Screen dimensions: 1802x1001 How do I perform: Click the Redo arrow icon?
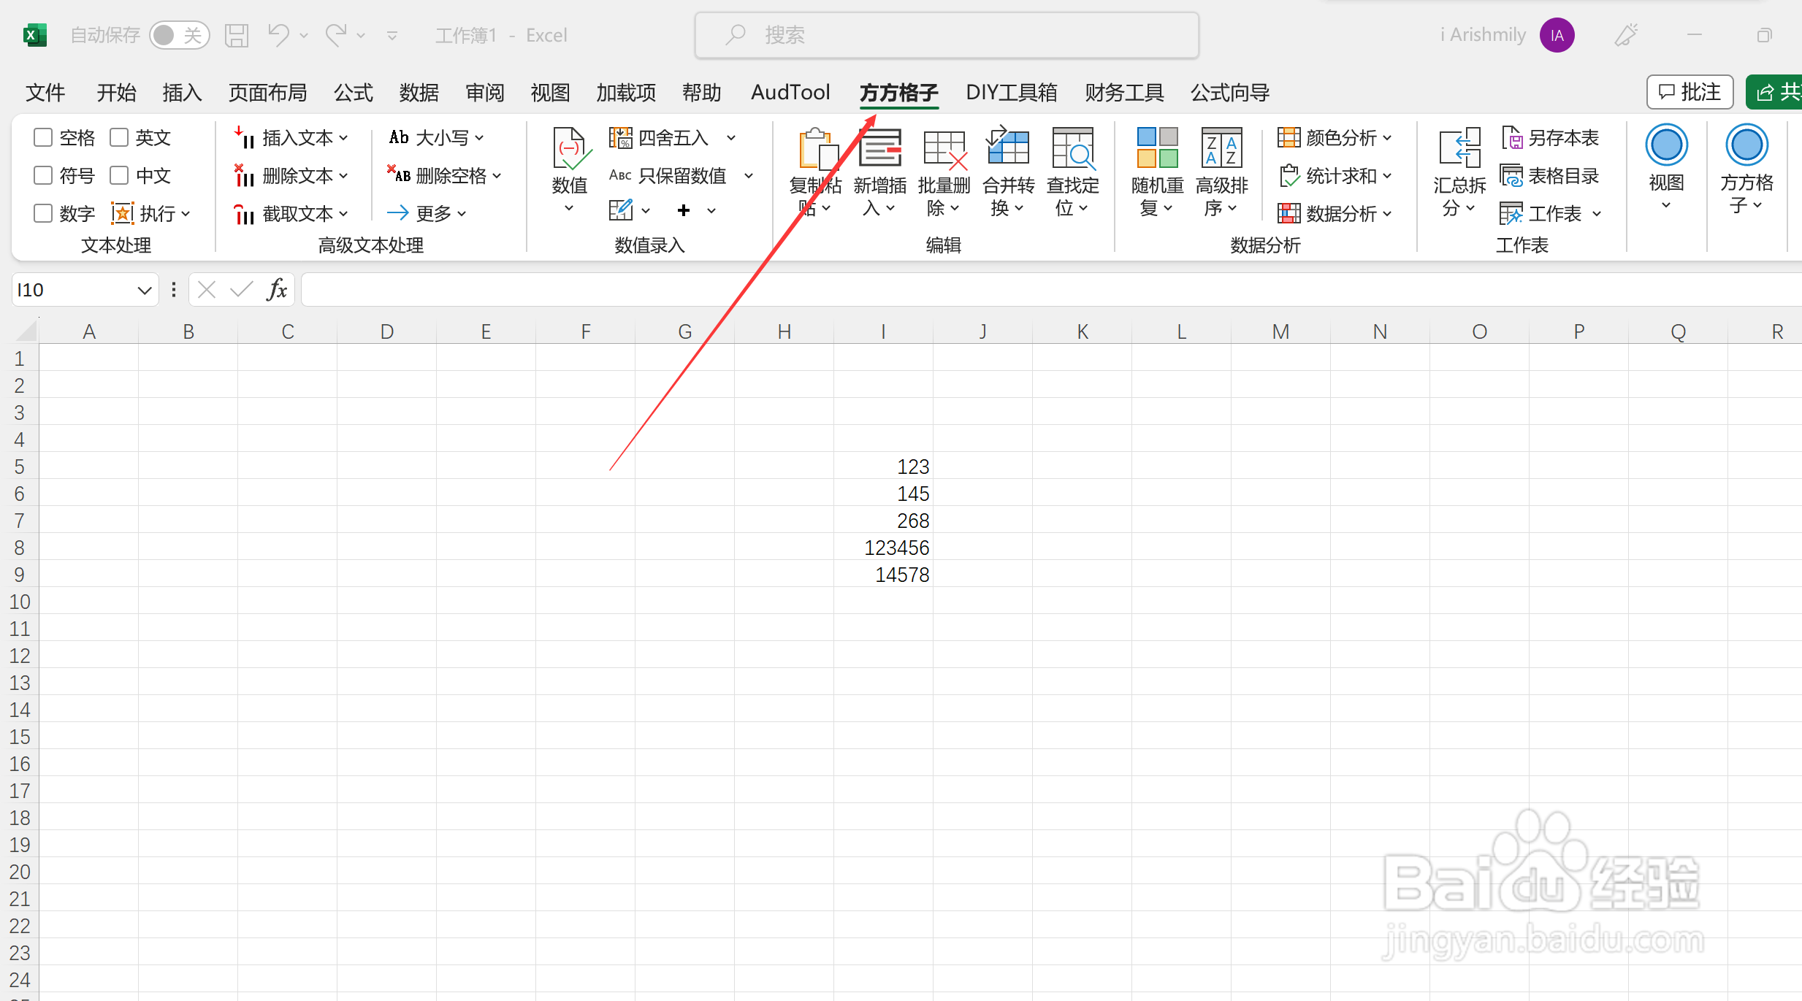click(x=336, y=34)
